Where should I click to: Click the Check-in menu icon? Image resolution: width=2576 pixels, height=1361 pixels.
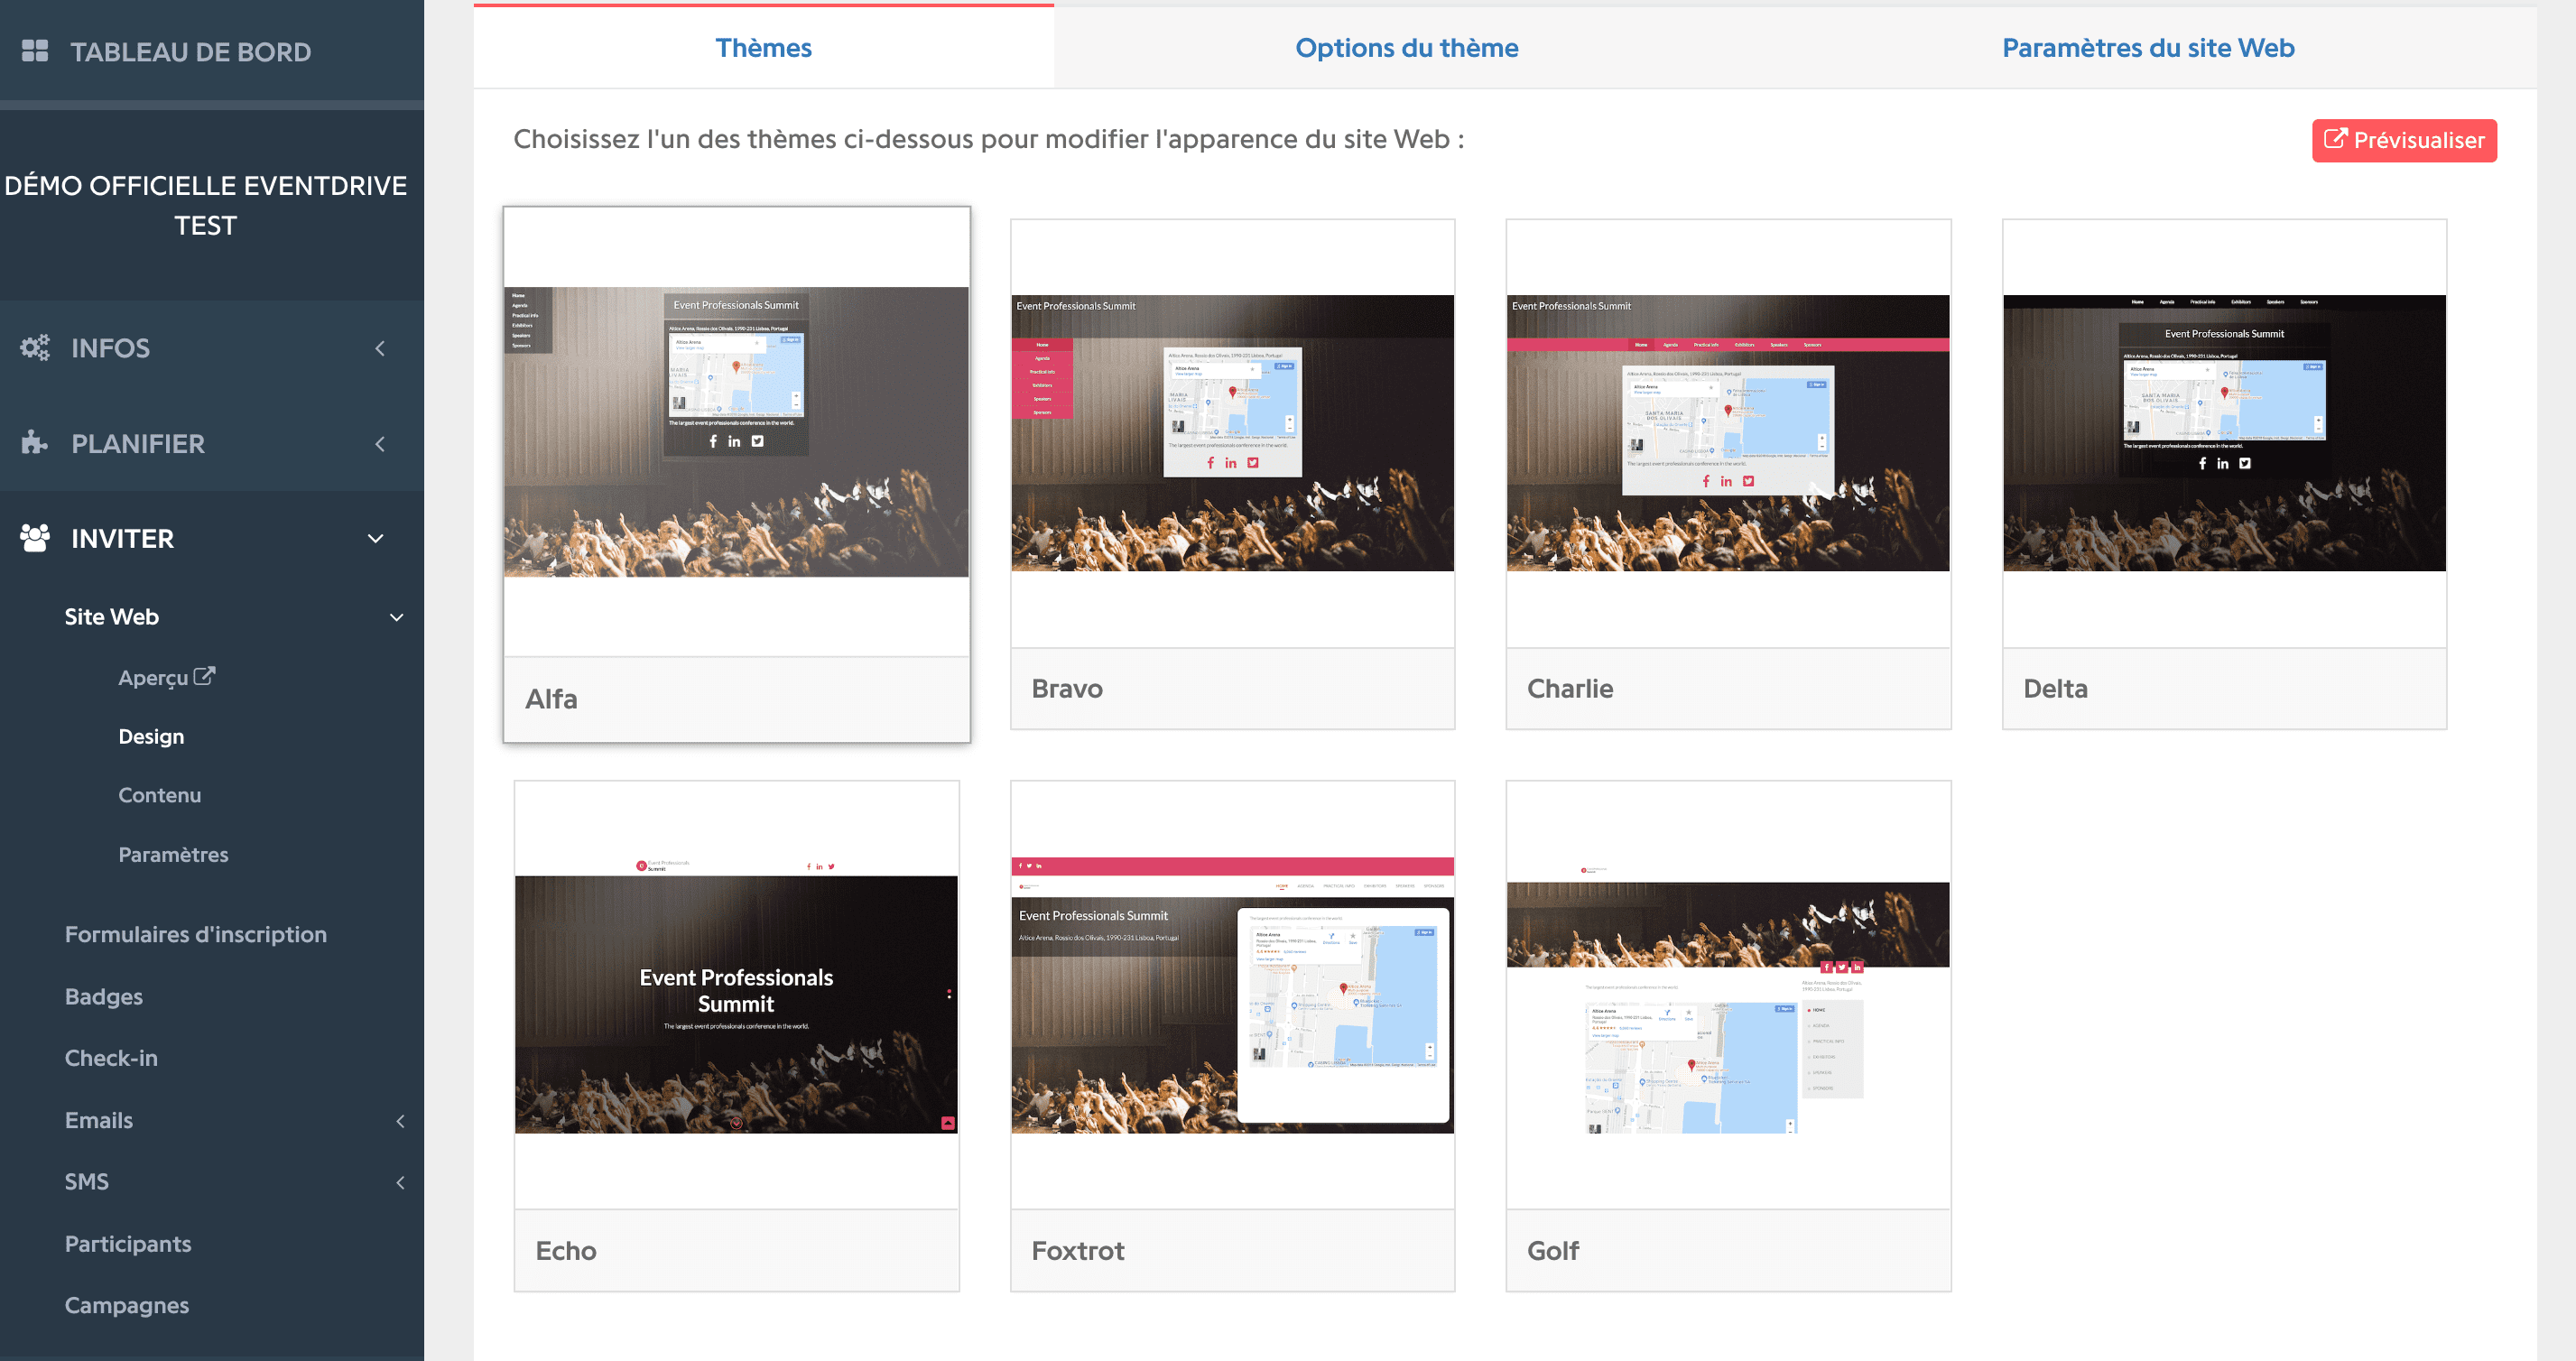(x=109, y=1056)
